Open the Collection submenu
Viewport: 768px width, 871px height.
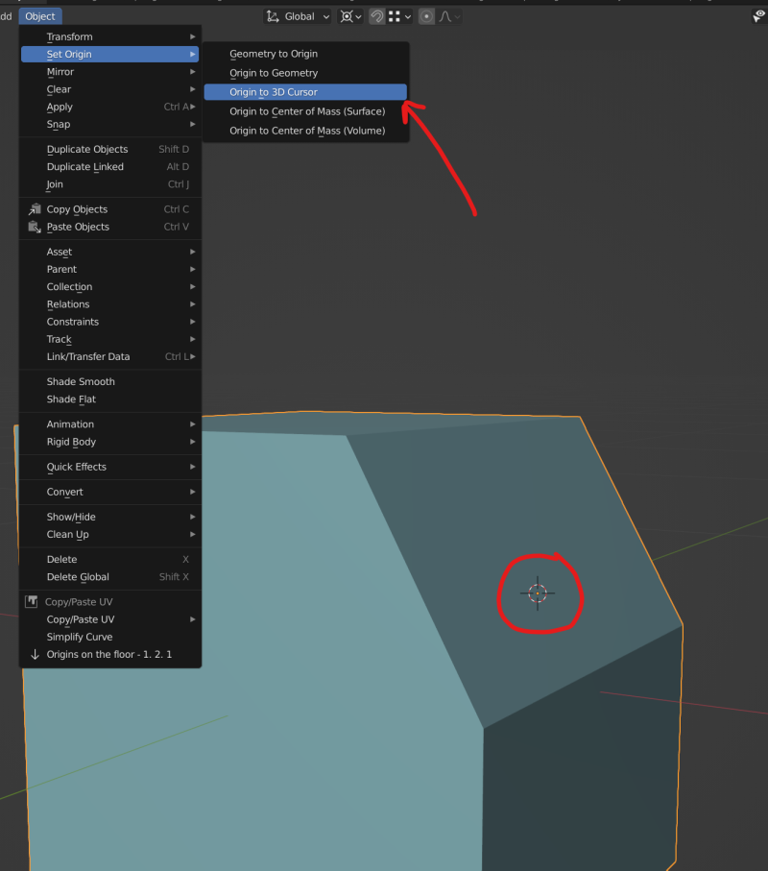click(110, 286)
